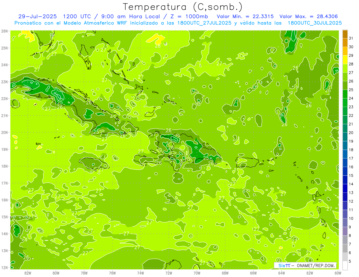Image resolution: width=359 pixels, height=277 pixels.
Task: Click the colorbar value label "31"
Action: 351,38
